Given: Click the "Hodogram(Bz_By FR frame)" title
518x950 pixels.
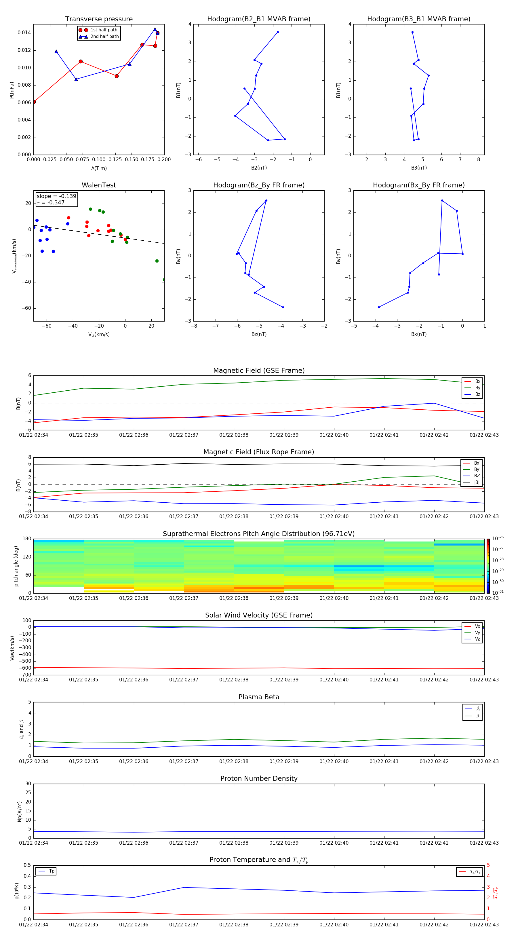Looking at the screenshot, I should click(x=259, y=185).
